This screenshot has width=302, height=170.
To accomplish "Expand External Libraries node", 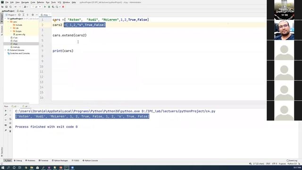I will click(5, 50).
